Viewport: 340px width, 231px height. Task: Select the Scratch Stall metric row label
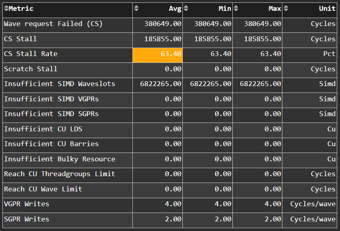(31, 69)
